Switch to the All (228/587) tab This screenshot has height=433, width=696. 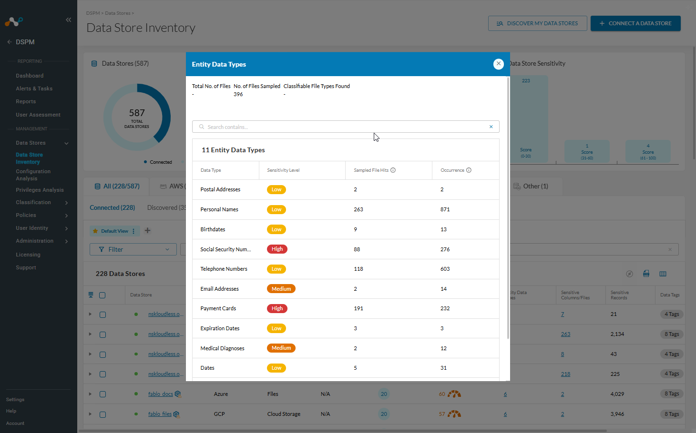[x=117, y=186]
